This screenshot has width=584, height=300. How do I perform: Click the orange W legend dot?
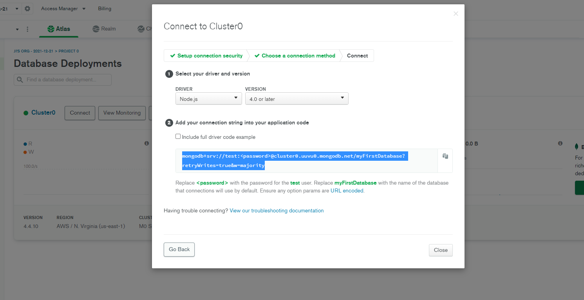[25, 152]
